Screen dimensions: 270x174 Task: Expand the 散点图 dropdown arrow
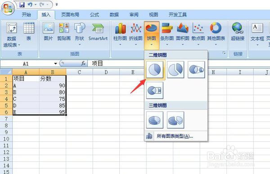pos(198,45)
